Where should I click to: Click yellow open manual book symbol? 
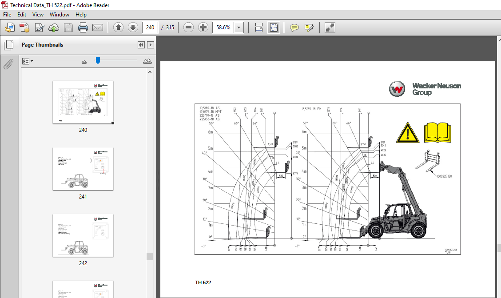437,132
